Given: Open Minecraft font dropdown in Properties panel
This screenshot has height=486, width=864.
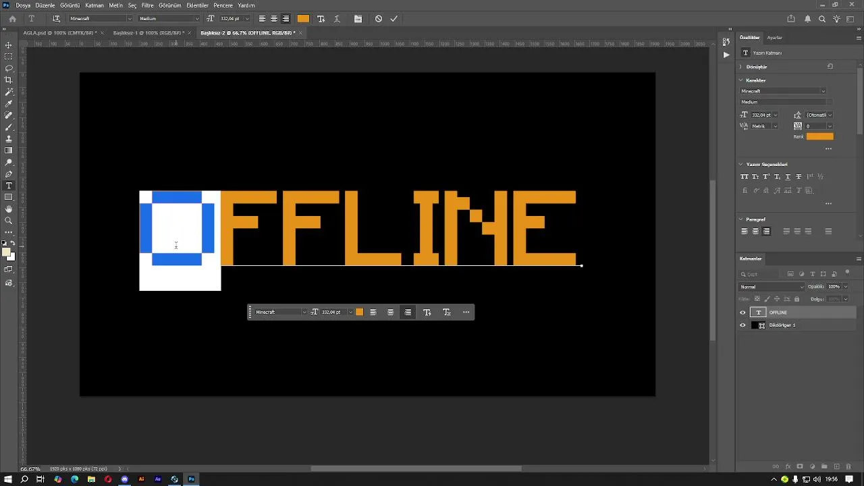Looking at the screenshot, I should (x=783, y=91).
